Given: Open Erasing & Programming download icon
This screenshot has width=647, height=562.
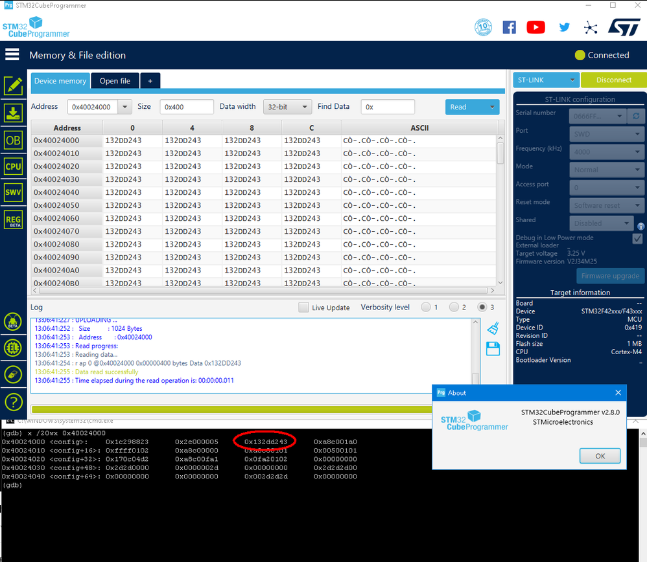Looking at the screenshot, I should coord(13,113).
